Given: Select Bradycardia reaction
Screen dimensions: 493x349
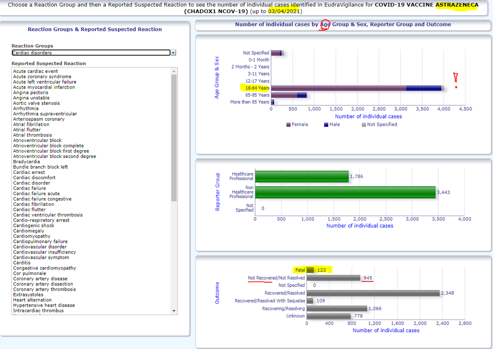Looking at the screenshot, I should pos(28,162).
